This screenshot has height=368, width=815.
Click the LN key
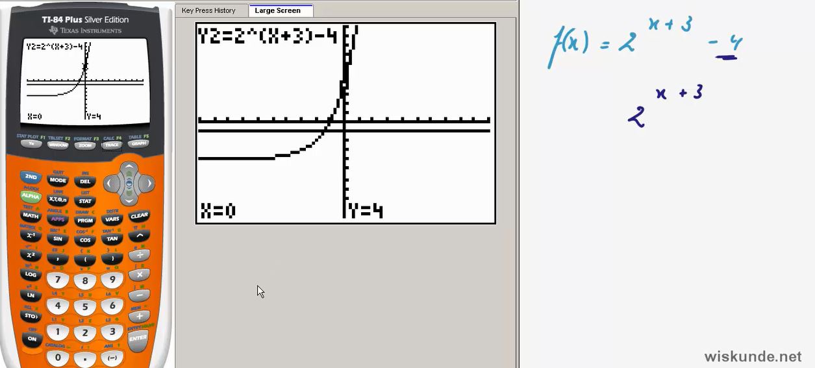pyautogui.click(x=31, y=295)
